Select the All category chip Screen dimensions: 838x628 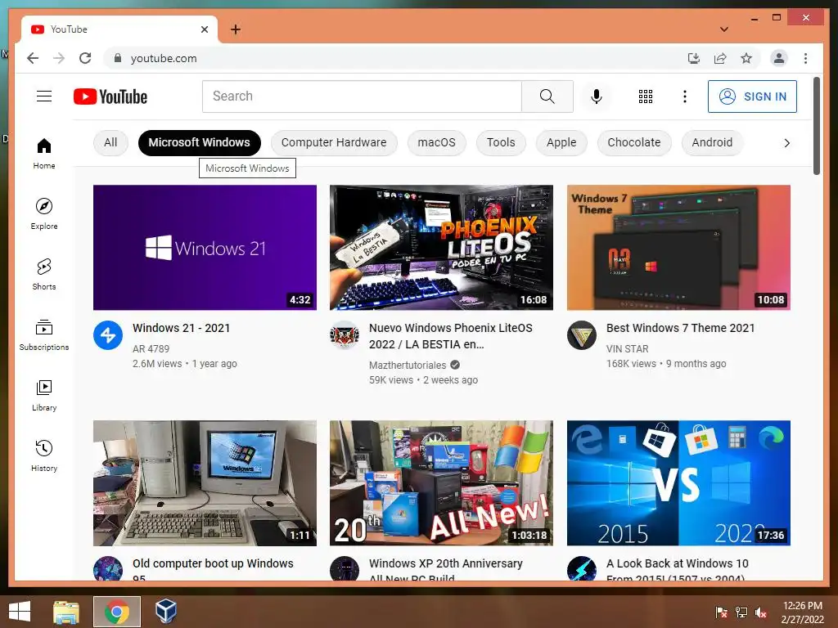coord(110,142)
